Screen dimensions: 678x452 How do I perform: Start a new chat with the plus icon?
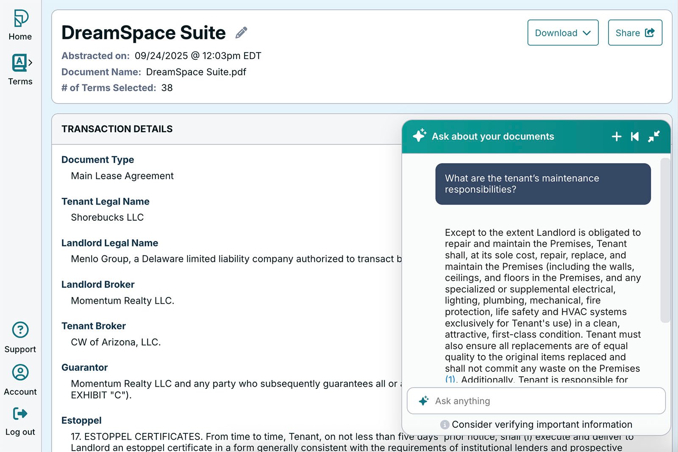[617, 136]
